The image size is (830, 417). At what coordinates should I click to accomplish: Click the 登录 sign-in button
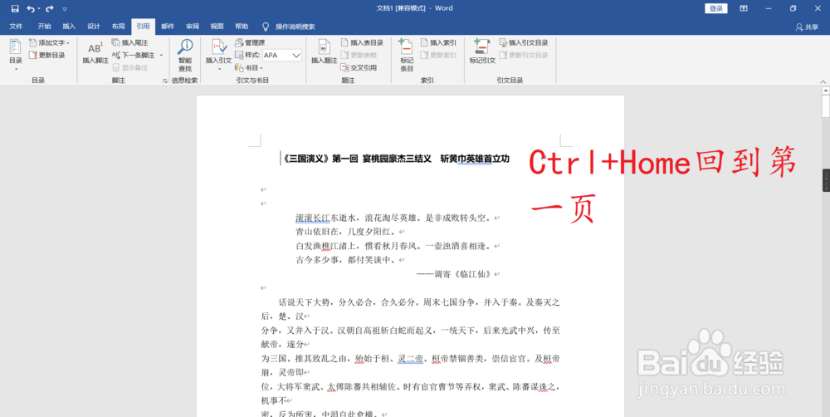pos(716,8)
